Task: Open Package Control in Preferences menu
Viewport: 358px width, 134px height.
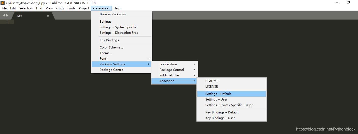Action: tap(121, 70)
